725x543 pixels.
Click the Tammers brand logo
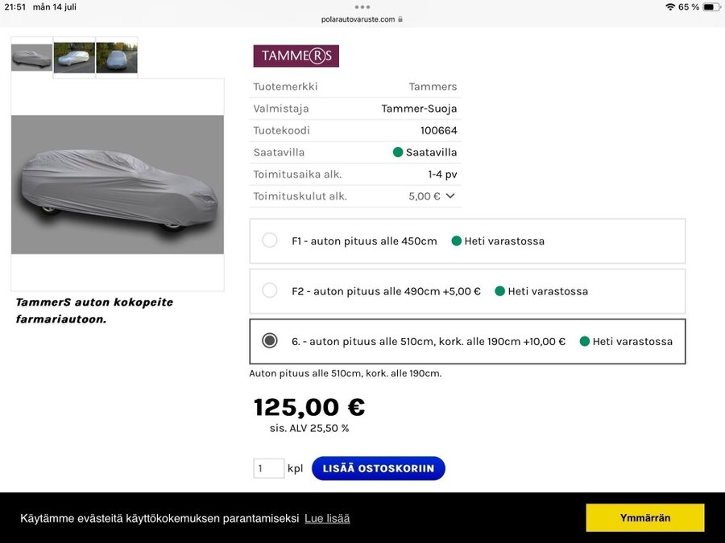point(296,56)
